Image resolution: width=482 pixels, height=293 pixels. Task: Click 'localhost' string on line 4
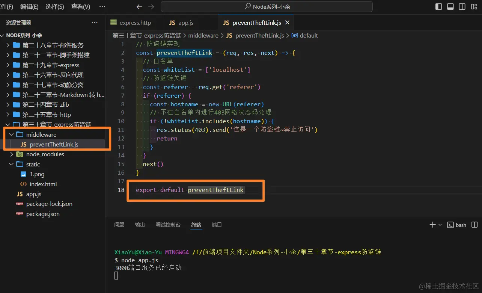tap(227, 70)
